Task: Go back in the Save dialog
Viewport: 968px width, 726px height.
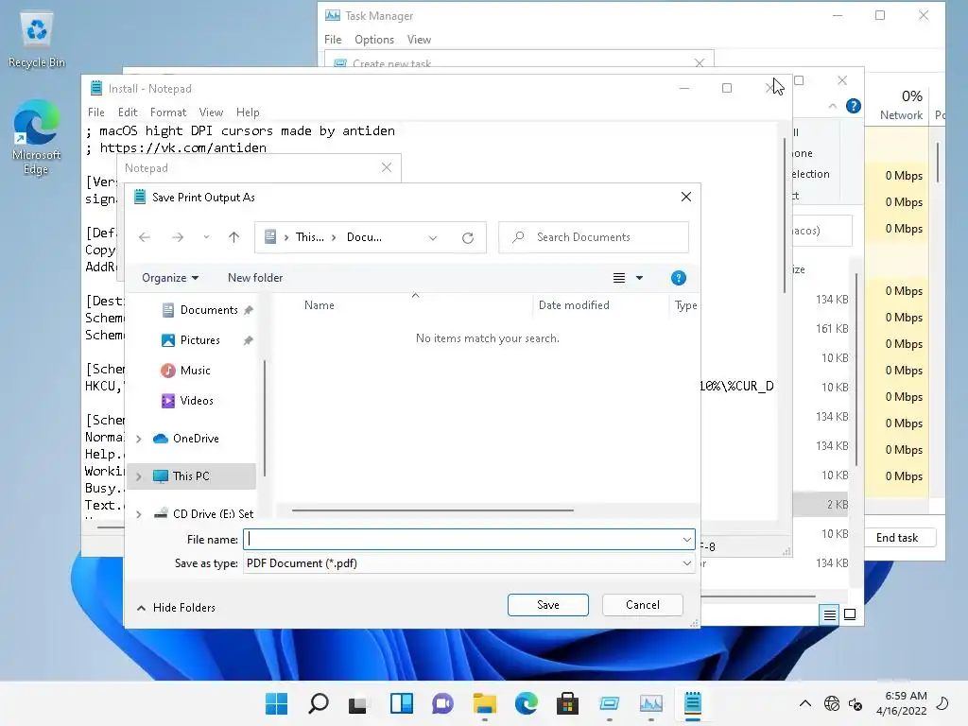Action: click(x=145, y=237)
